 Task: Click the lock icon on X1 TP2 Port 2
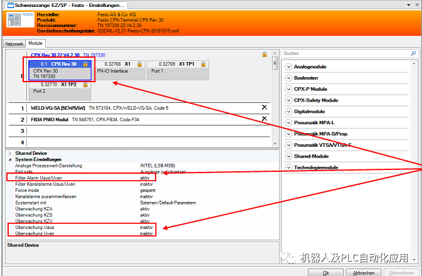click(85, 85)
